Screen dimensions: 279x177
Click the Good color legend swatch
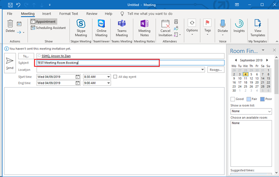[233, 99]
